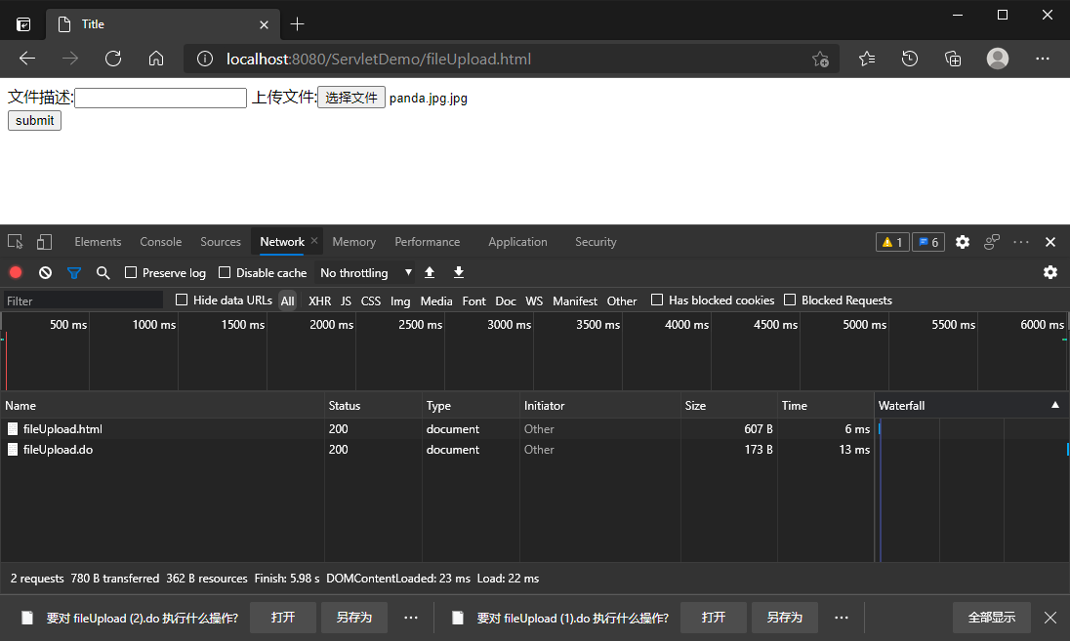Open the Memory tab

353,242
